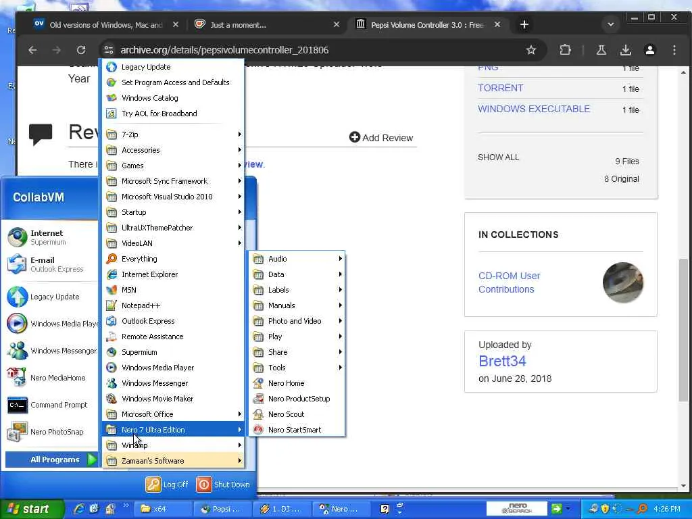Open MSN from programs list
The image size is (692, 519).
coord(174,289)
